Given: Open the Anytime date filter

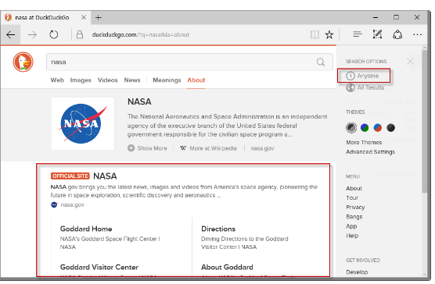Looking at the screenshot, I should (x=364, y=76).
